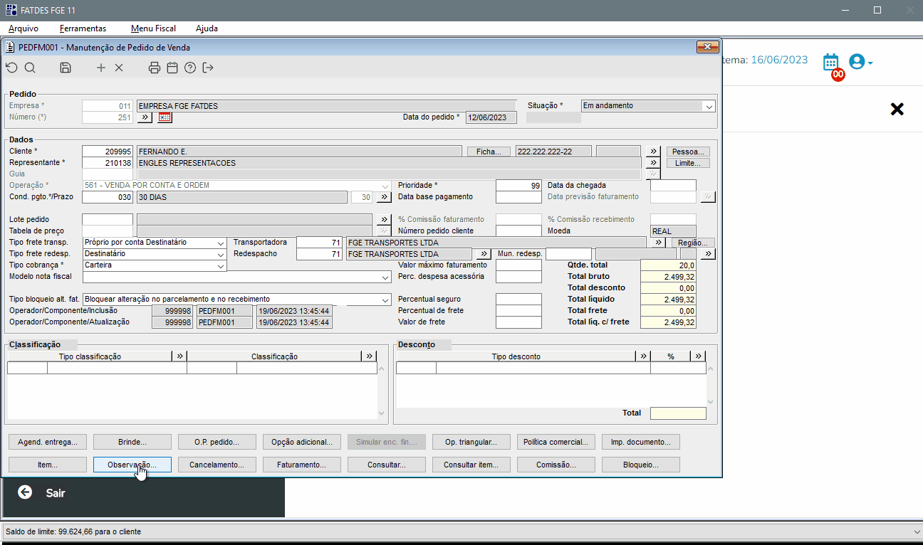Click the magnifier search icon in the toolbar
The width and height of the screenshot is (923, 545).
30,68
